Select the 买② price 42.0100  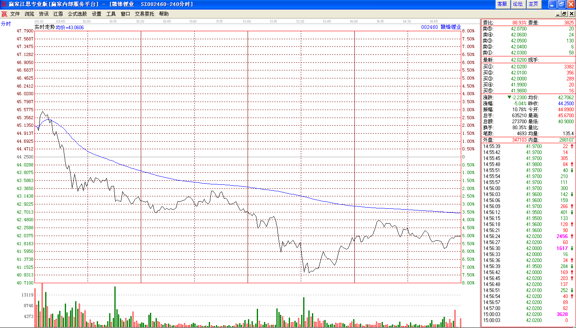pyautogui.click(x=519, y=73)
